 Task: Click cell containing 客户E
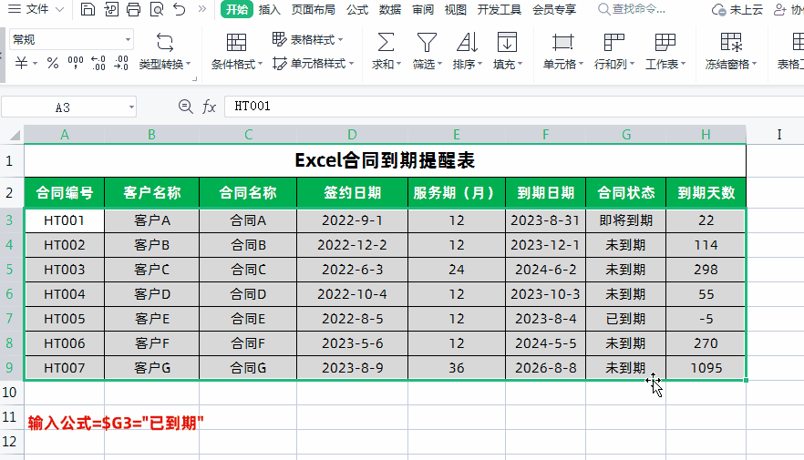tap(151, 319)
